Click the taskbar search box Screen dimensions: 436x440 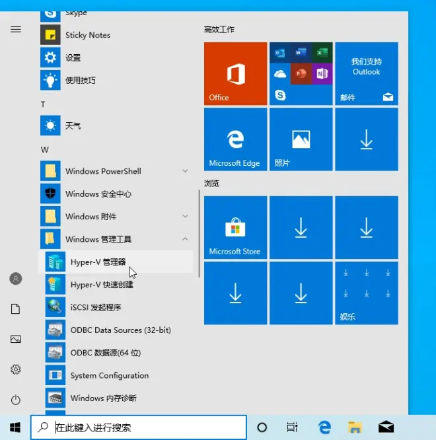(x=139, y=427)
